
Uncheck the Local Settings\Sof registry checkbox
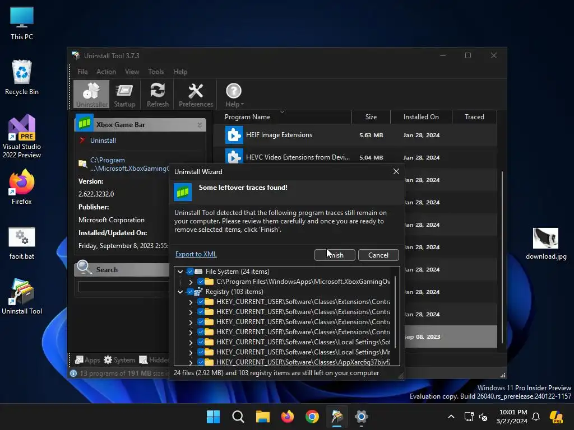(x=201, y=342)
